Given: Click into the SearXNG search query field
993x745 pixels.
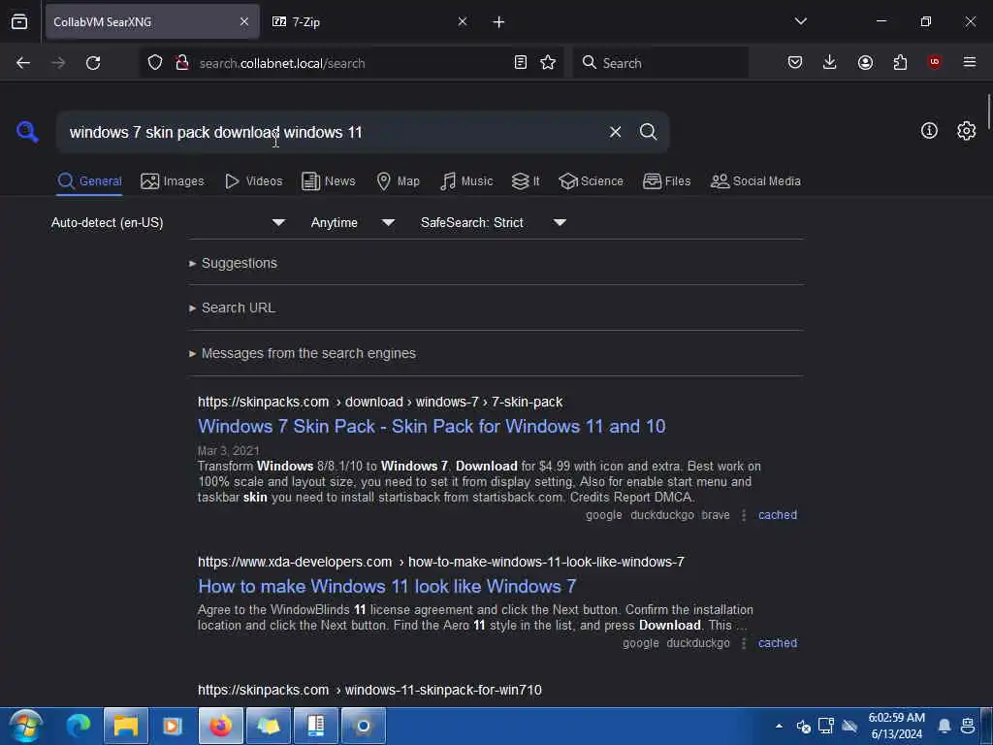Looking at the screenshot, I should coord(330,132).
